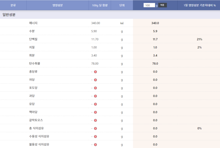
Task: Click the kcal unit in the 에너지 row
Action: point(122,23)
